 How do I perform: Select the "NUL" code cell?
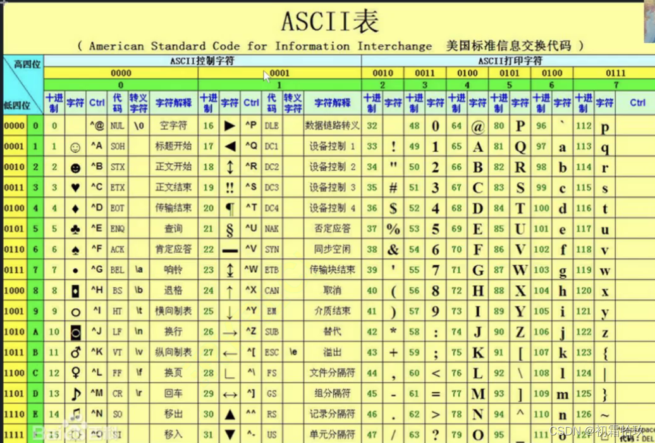click(x=117, y=125)
